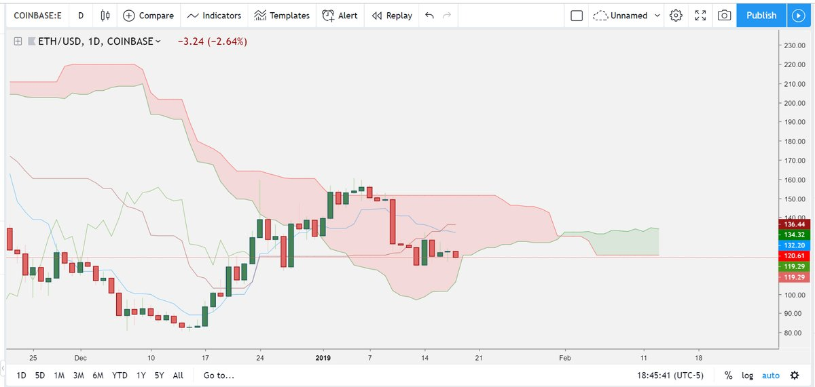Screen dimensions: 815x387
Task: Toggle auto scale
Action: [771, 375]
